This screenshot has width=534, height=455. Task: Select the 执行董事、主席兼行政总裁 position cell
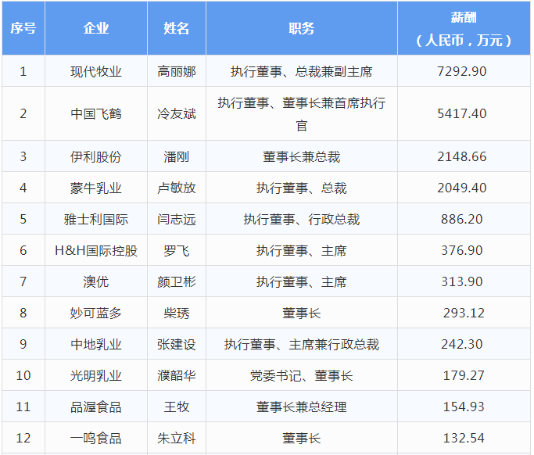[301, 344]
